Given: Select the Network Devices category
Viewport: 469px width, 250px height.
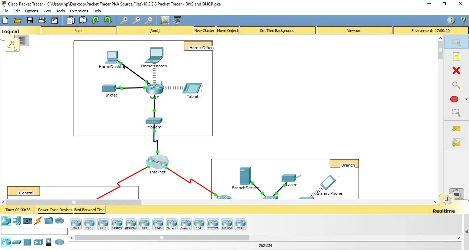Looking at the screenshot, I should pyautogui.click(x=6, y=220).
